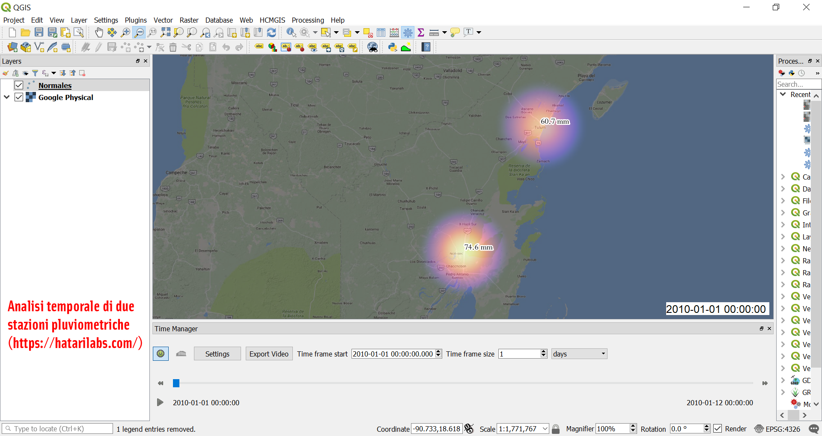Screen dimensions: 822x436
Task: Click the Map Tips speech bubble icon
Action: 455,32
